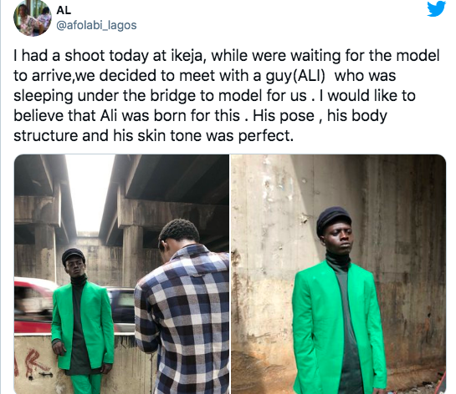Click the dark turtleneck in the right photo
The height and width of the screenshot is (394, 456).
(x=338, y=262)
